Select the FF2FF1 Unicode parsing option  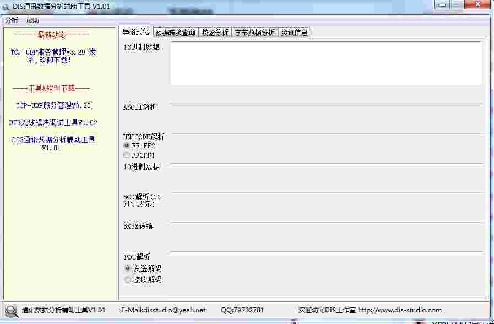coord(127,155)
